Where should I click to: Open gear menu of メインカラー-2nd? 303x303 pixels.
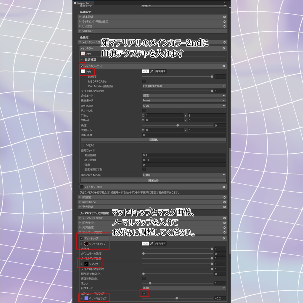click(x=224, y=66)
